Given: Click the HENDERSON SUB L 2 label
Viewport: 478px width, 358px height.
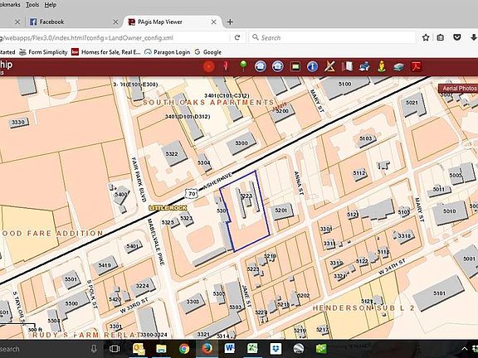Looking at the screenshot, I should click(363, 307).
